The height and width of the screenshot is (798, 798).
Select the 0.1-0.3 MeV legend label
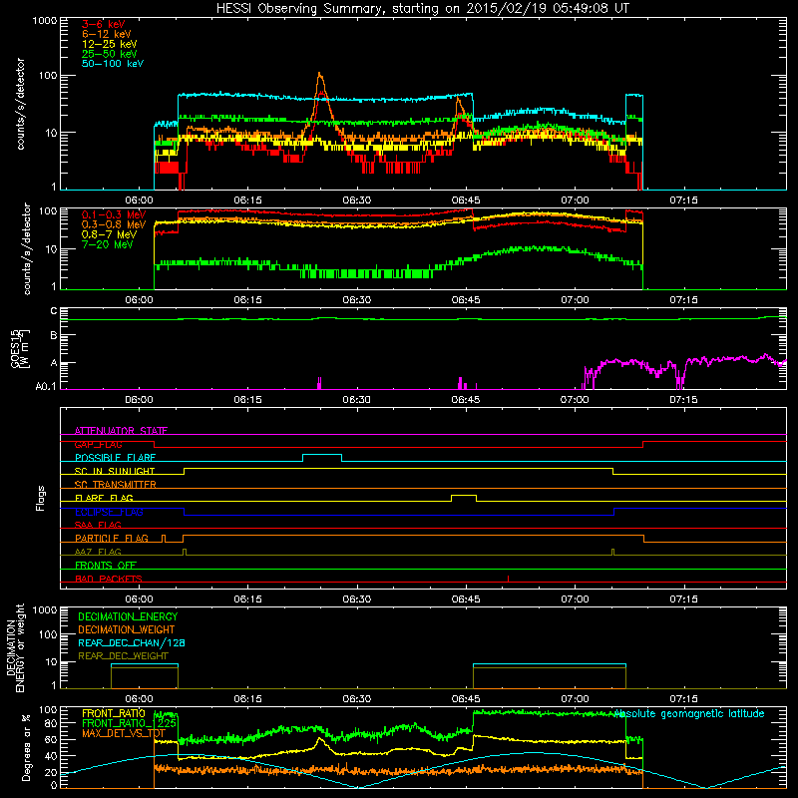coord(114,214)
